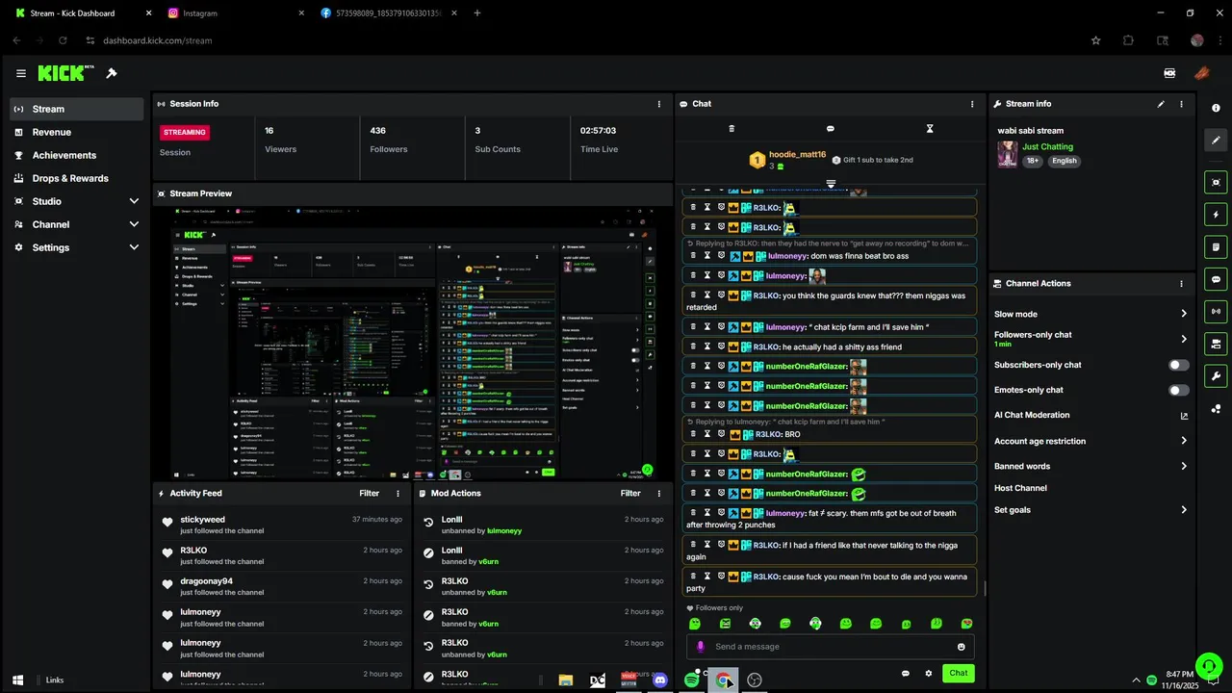Open OBS from the taskbar
1232x693 pixels.
755,680
